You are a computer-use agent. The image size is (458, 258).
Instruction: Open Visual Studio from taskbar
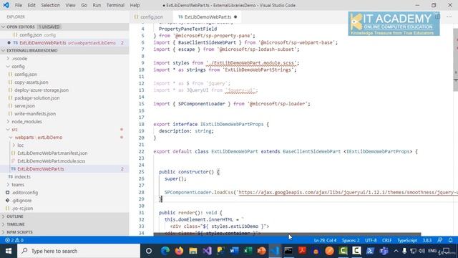pyautogui.click(x=207, y=251)
